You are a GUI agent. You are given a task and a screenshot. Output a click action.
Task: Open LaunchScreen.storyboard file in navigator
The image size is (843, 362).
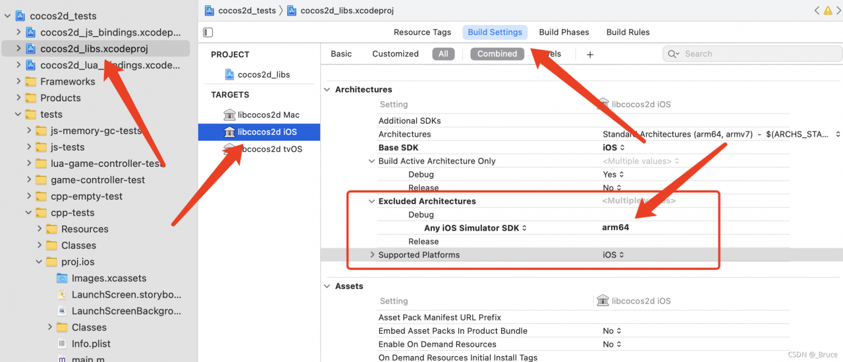point(126,294)
